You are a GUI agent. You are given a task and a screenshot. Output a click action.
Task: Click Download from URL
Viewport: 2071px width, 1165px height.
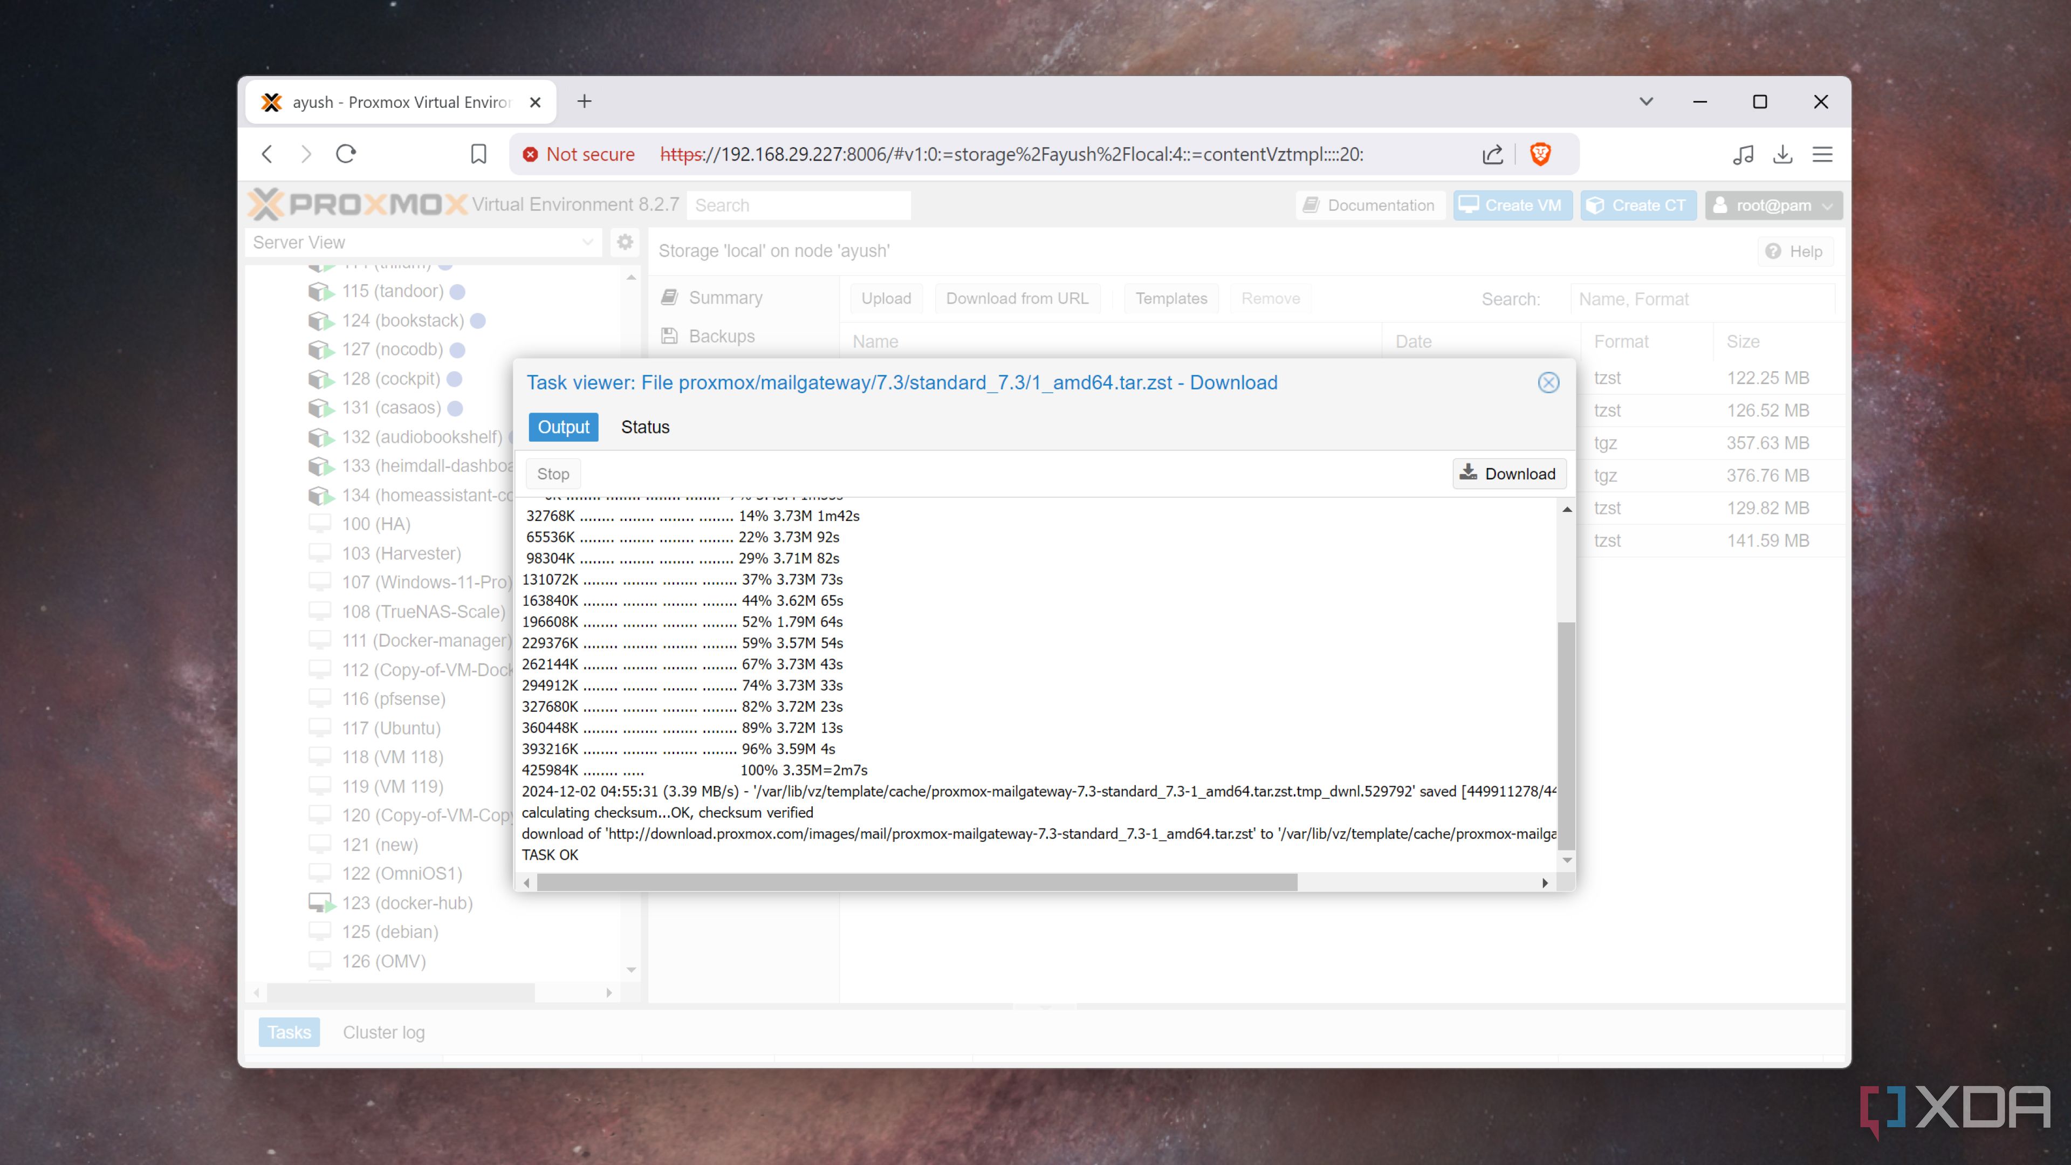click(x=1017, y=298)
